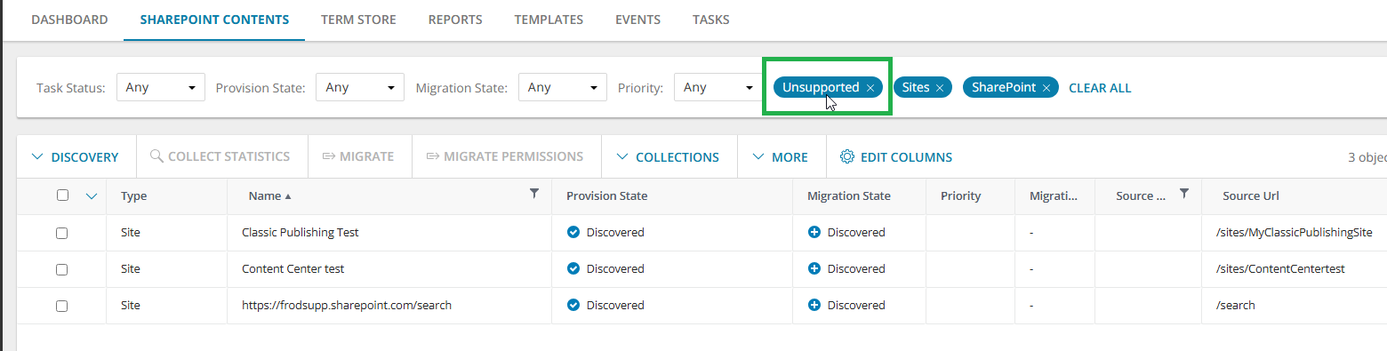Select the Content Center test name cell
Screen dimensions: 1387x351
click(x=293, y=269)
